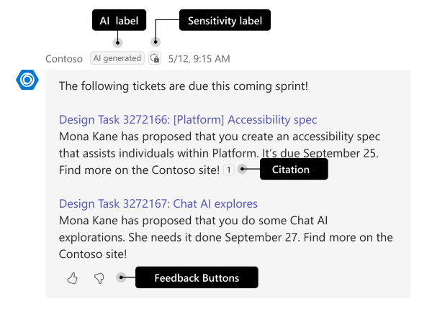Select the "Citation" black callout tag
The height and width of the screenshot is (327, 432).
click(x=291, y=170)
